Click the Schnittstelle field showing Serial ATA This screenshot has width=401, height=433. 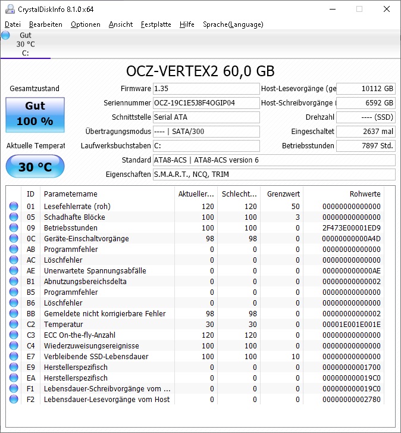coord(206,117)
